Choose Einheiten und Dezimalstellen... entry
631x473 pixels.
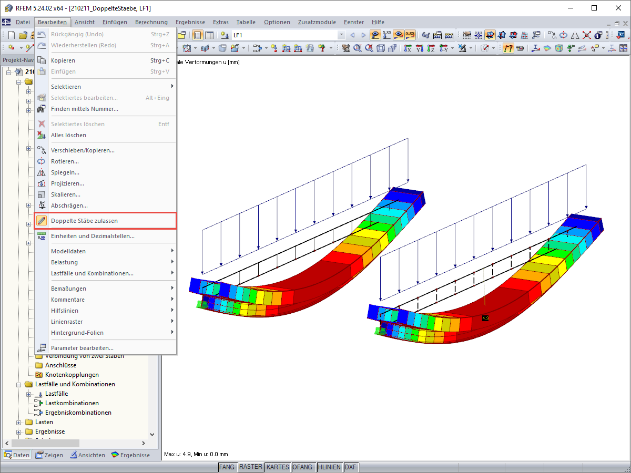click(x=105, y=236)
